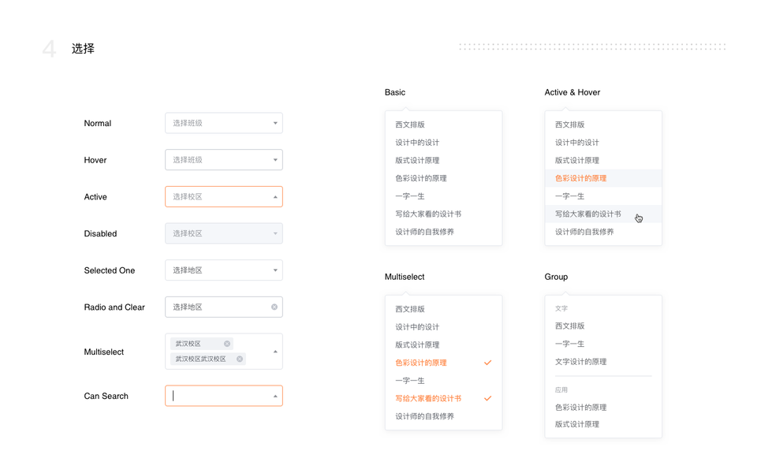757x473 pixels.
Task: Click the Multiselect title above the list
Action: [x=405, y=277]
